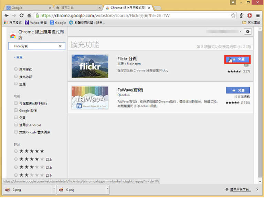
Task: Click the red Opera-style extension icon
Action: tap(250, 15)
